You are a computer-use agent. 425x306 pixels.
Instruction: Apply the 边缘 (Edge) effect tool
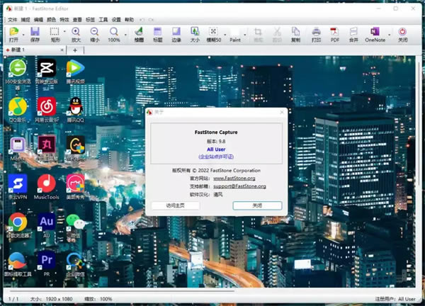tap(176, 35)
